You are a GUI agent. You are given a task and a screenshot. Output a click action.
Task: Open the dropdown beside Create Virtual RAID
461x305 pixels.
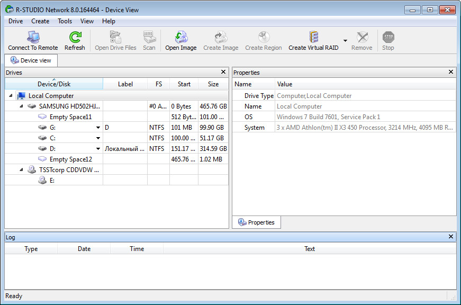click(x=344, y=40)
